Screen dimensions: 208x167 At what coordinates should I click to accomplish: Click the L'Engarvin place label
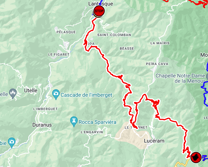click(92, 132)
